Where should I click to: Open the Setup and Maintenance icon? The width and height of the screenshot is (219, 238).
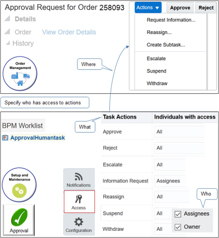[x=19, y=185]
